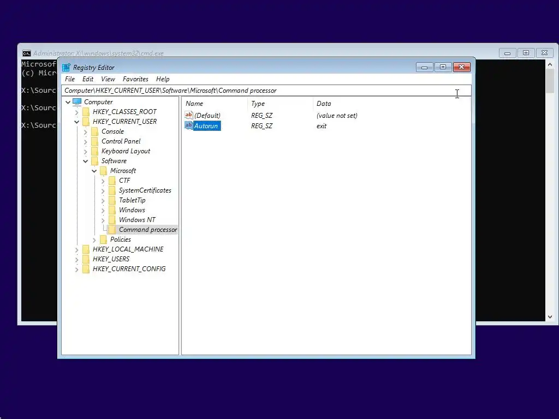
Task: Click the CTF folder icon
Action: click(112, 180)
